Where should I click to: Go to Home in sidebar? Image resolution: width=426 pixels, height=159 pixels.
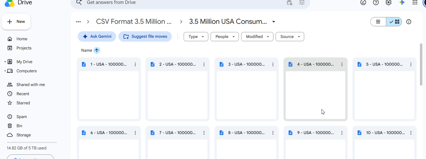click(x=22, y=39)
